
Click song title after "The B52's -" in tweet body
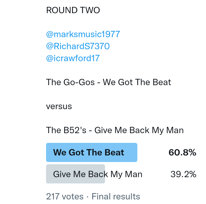[x=139, y=130]
